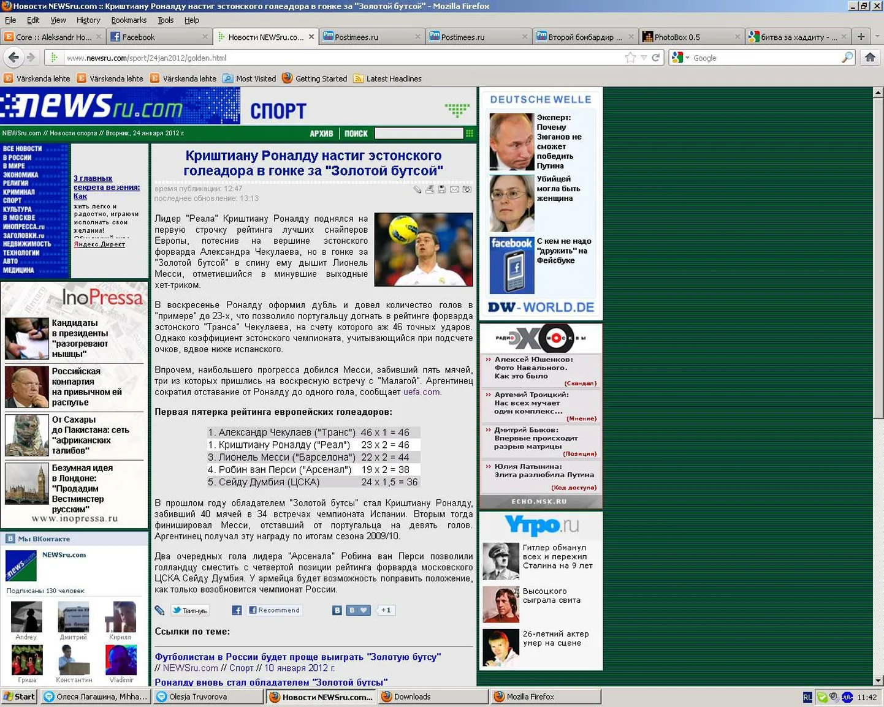Open the Getting Started bookmark
884x707 pixels.
314,78
